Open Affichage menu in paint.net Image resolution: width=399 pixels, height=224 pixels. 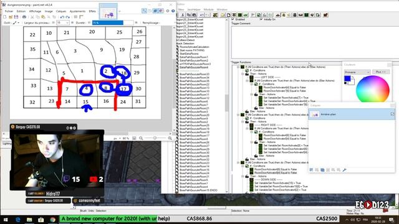click(x=35, y=11)
